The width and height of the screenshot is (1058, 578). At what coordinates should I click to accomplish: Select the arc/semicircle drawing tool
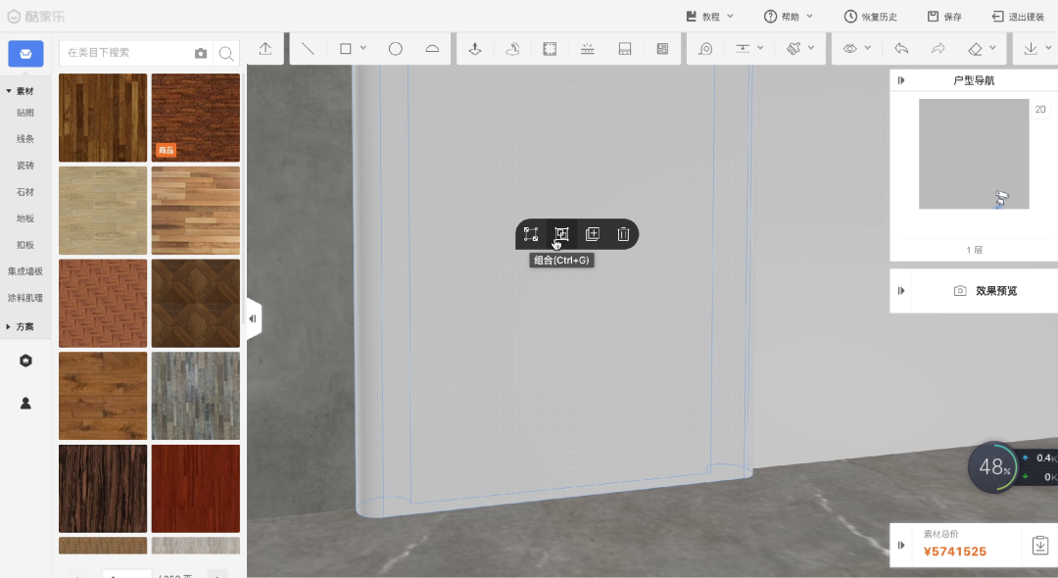tap(432, 49)
